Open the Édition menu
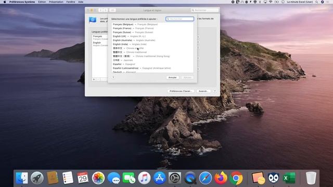The width and height of the screenshot is (333, 187). pyautogui.click(x=42, y=2)
